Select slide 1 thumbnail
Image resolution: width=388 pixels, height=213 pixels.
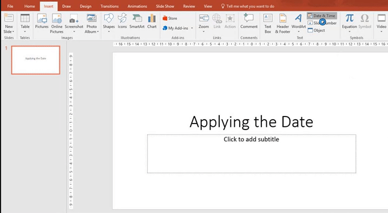(36, 60)
